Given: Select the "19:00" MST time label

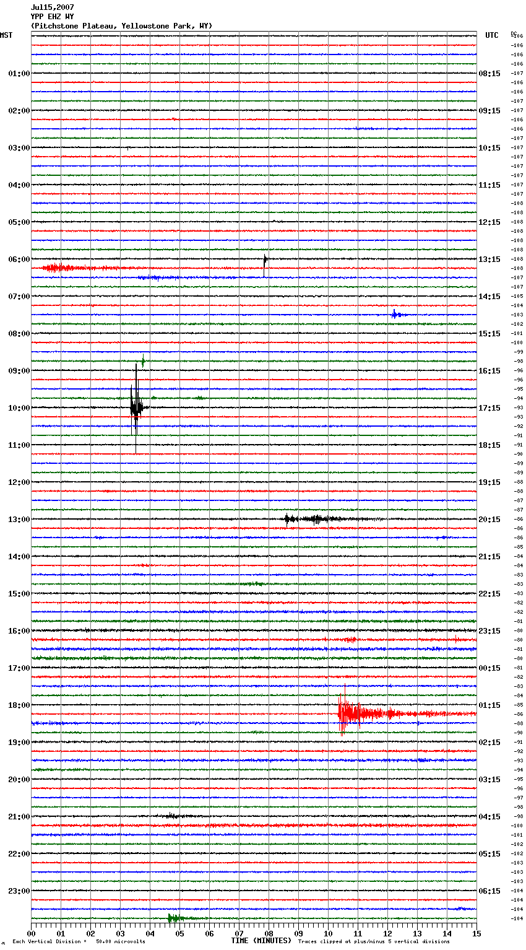Looking at the screenshot, I should tap(19, 743).
